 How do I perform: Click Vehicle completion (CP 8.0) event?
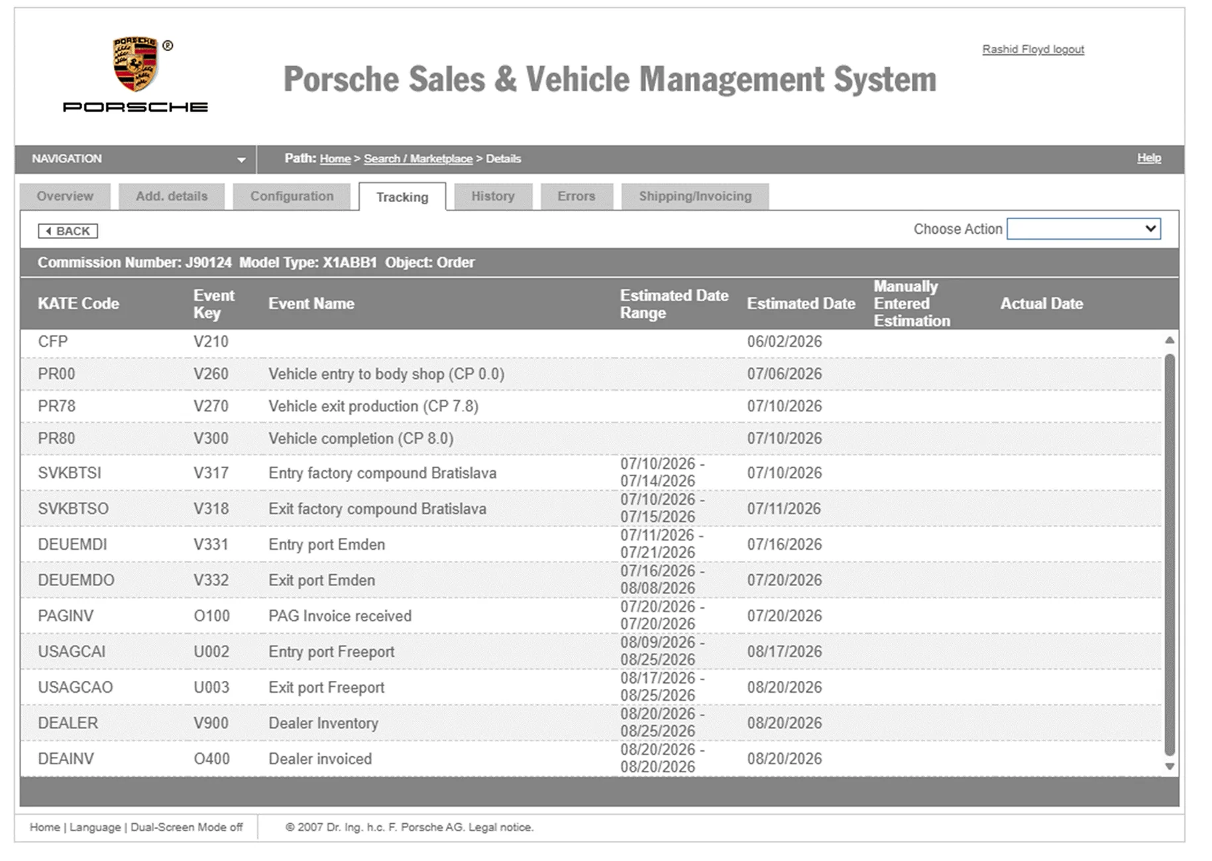pyautogui.click(x=361, y=439)
